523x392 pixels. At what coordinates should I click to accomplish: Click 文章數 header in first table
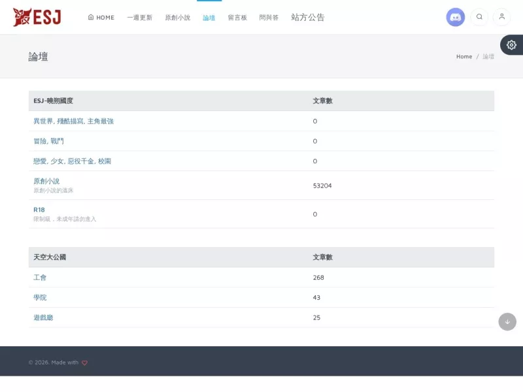[x=322, y=101]
